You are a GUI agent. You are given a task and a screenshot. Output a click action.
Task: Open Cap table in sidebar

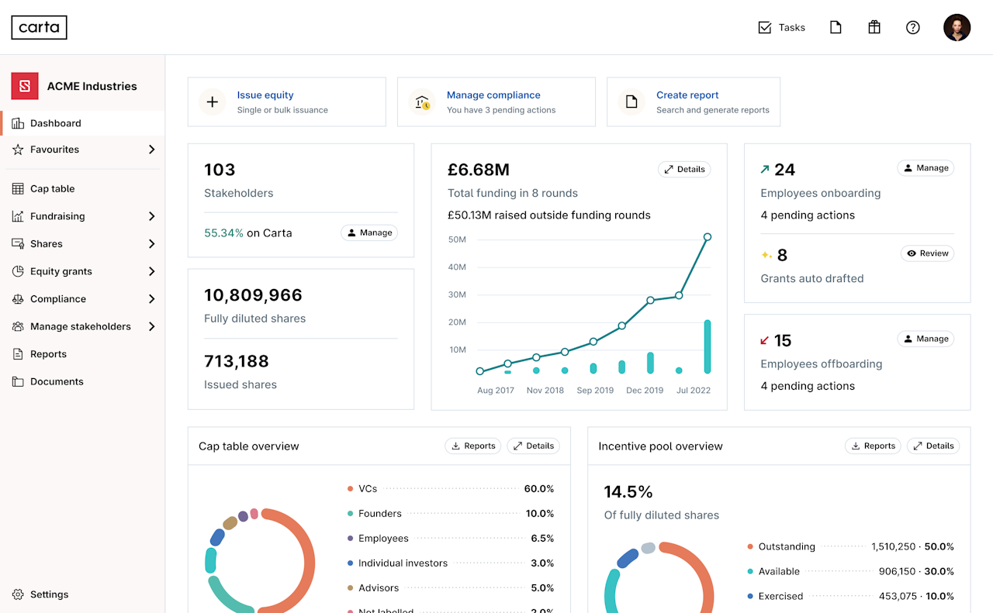[52, 189]
